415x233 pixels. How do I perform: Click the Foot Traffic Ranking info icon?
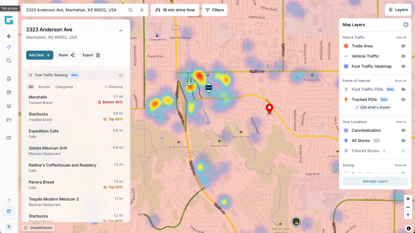tap(121, 75)
